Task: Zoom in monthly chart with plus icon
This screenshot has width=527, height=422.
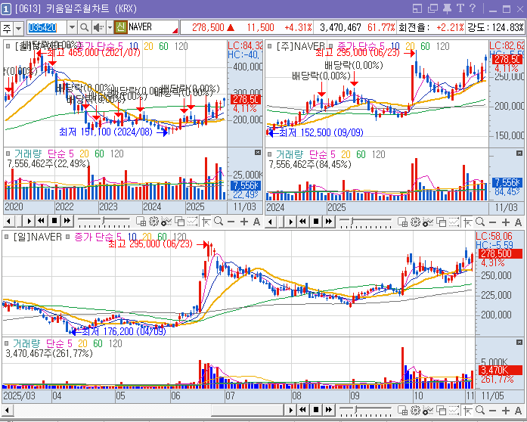Action: point(244,222)
